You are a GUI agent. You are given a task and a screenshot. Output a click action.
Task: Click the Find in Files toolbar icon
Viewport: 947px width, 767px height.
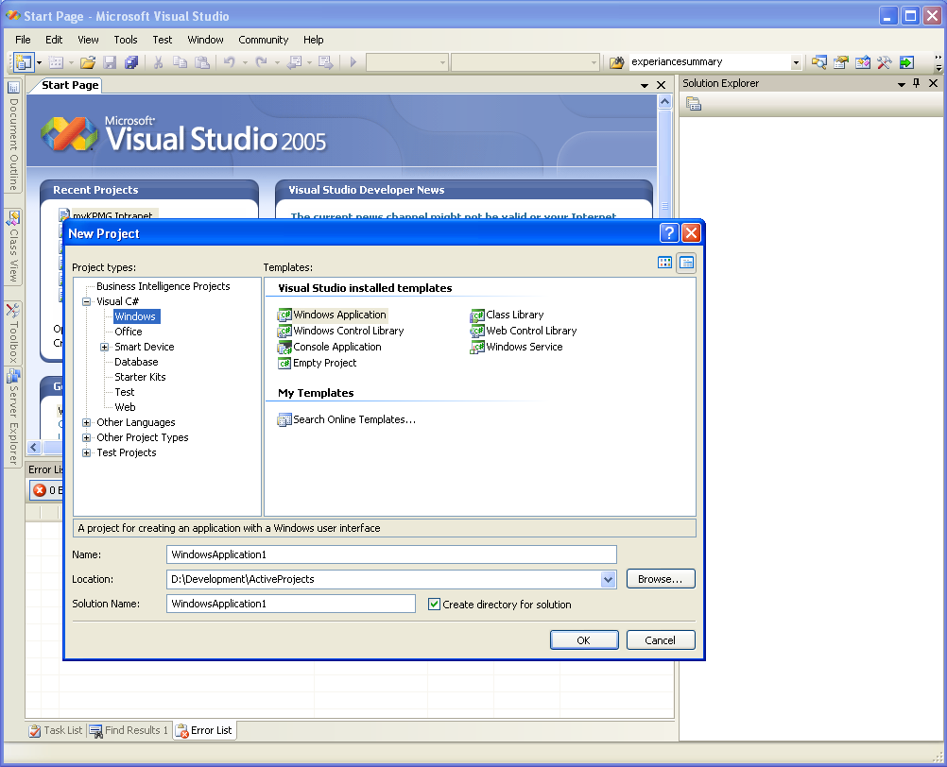[x=616, y=62]
